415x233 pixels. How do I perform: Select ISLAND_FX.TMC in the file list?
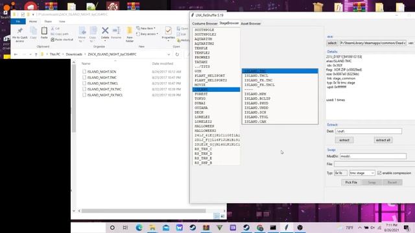pos(258,80)
